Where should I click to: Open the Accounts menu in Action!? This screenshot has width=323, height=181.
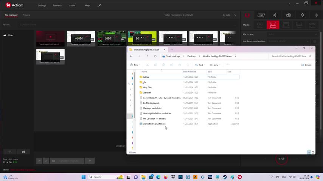(x=57, y=5)
